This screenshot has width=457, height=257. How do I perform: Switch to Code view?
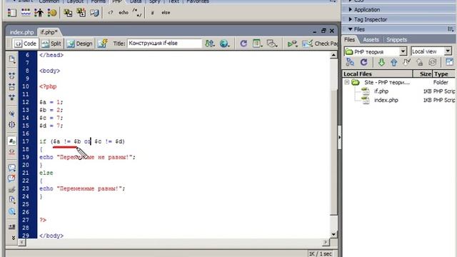[26, 44]
